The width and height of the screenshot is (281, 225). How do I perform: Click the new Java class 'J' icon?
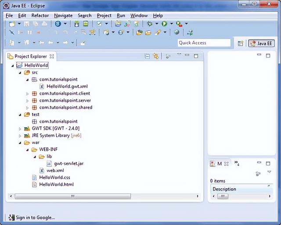127,24
